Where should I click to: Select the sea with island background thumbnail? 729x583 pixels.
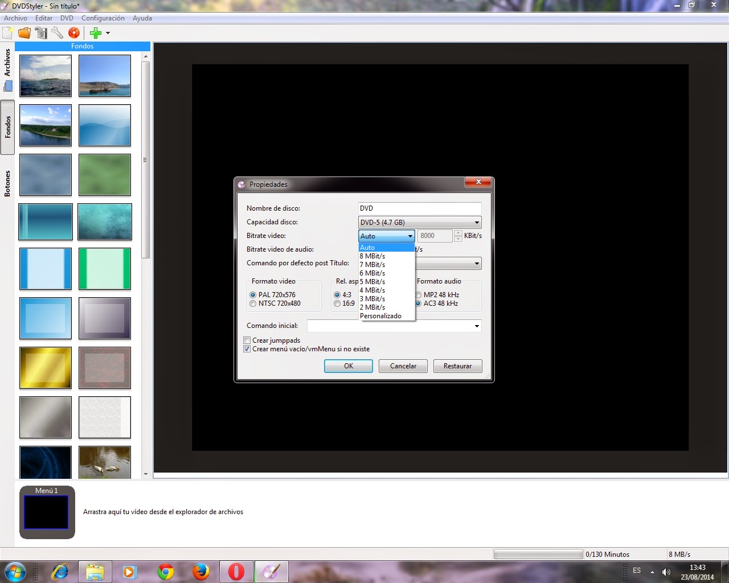46,76
